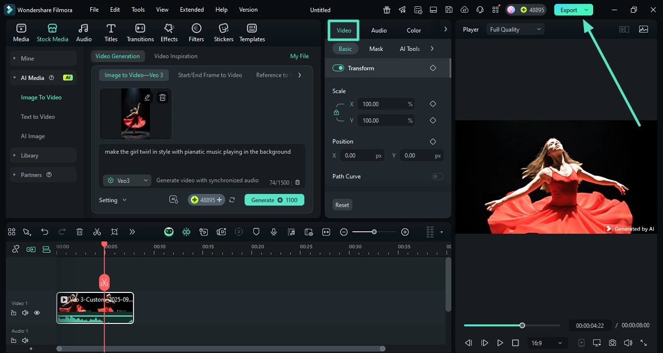Switch to the Color properties tab

click(414, 31)
